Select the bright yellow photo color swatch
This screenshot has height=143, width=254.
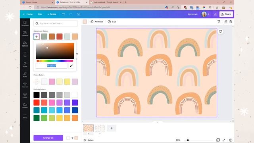67,81
